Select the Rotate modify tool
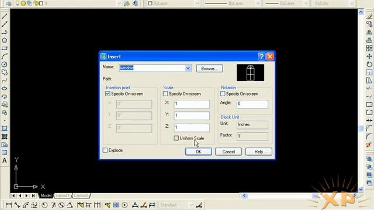 tap(369, 64)
